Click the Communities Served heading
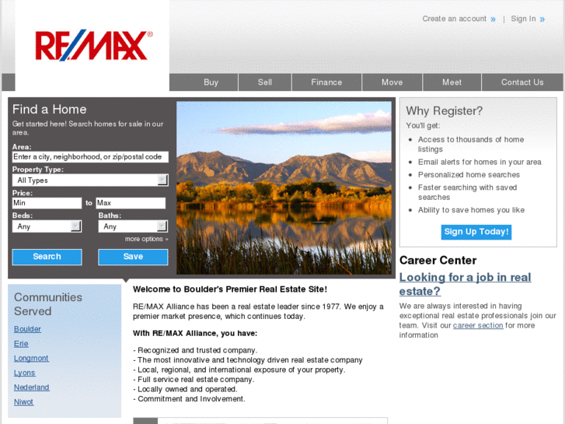This screenshot has width=565, height=424. [48, 304]
